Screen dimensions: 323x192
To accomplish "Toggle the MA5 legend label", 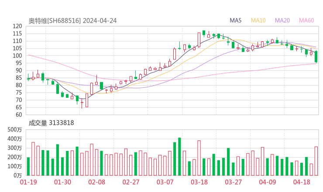I will (236, 21).
